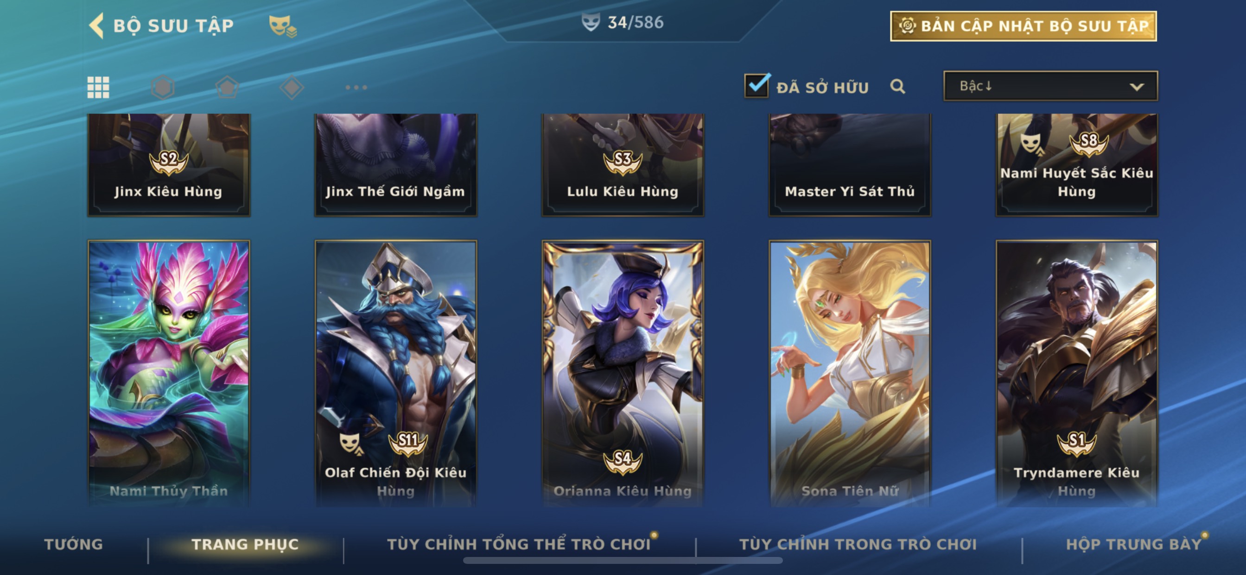Viewport: 1246px width, 575px height.
Task: Switch to the Tướng tab
Action: [x=74, y=544]
